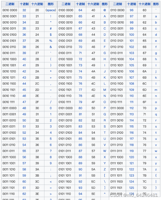Select hex cell 6A
This screenshot has height=200, width=162.
pyautogui.click(x=144, y=71)
